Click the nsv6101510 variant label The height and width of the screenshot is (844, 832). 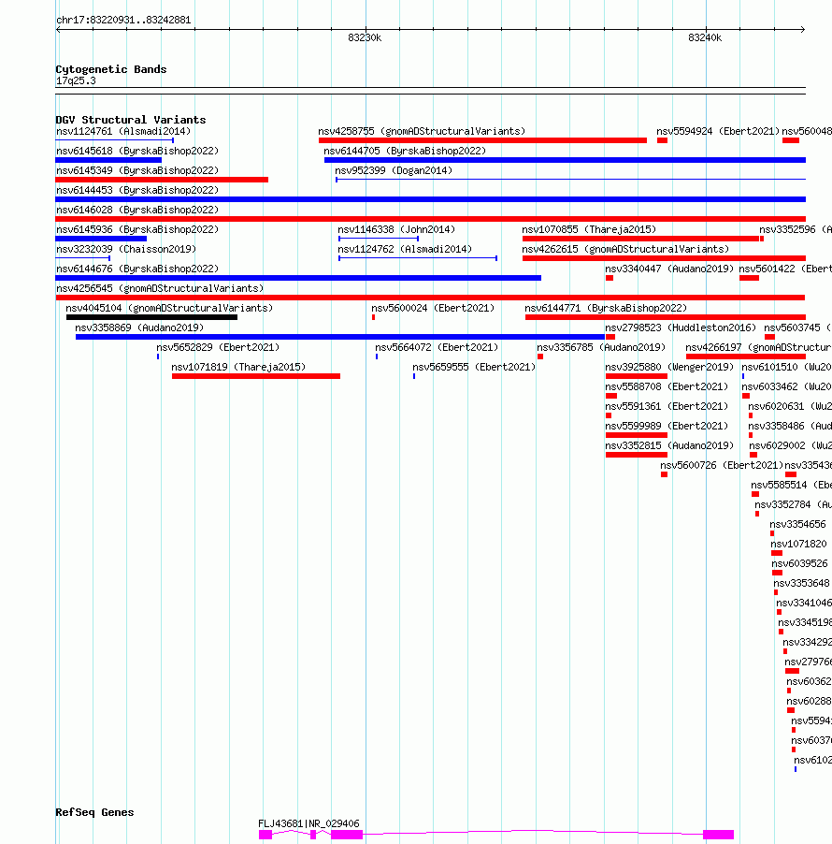(787, 367)
